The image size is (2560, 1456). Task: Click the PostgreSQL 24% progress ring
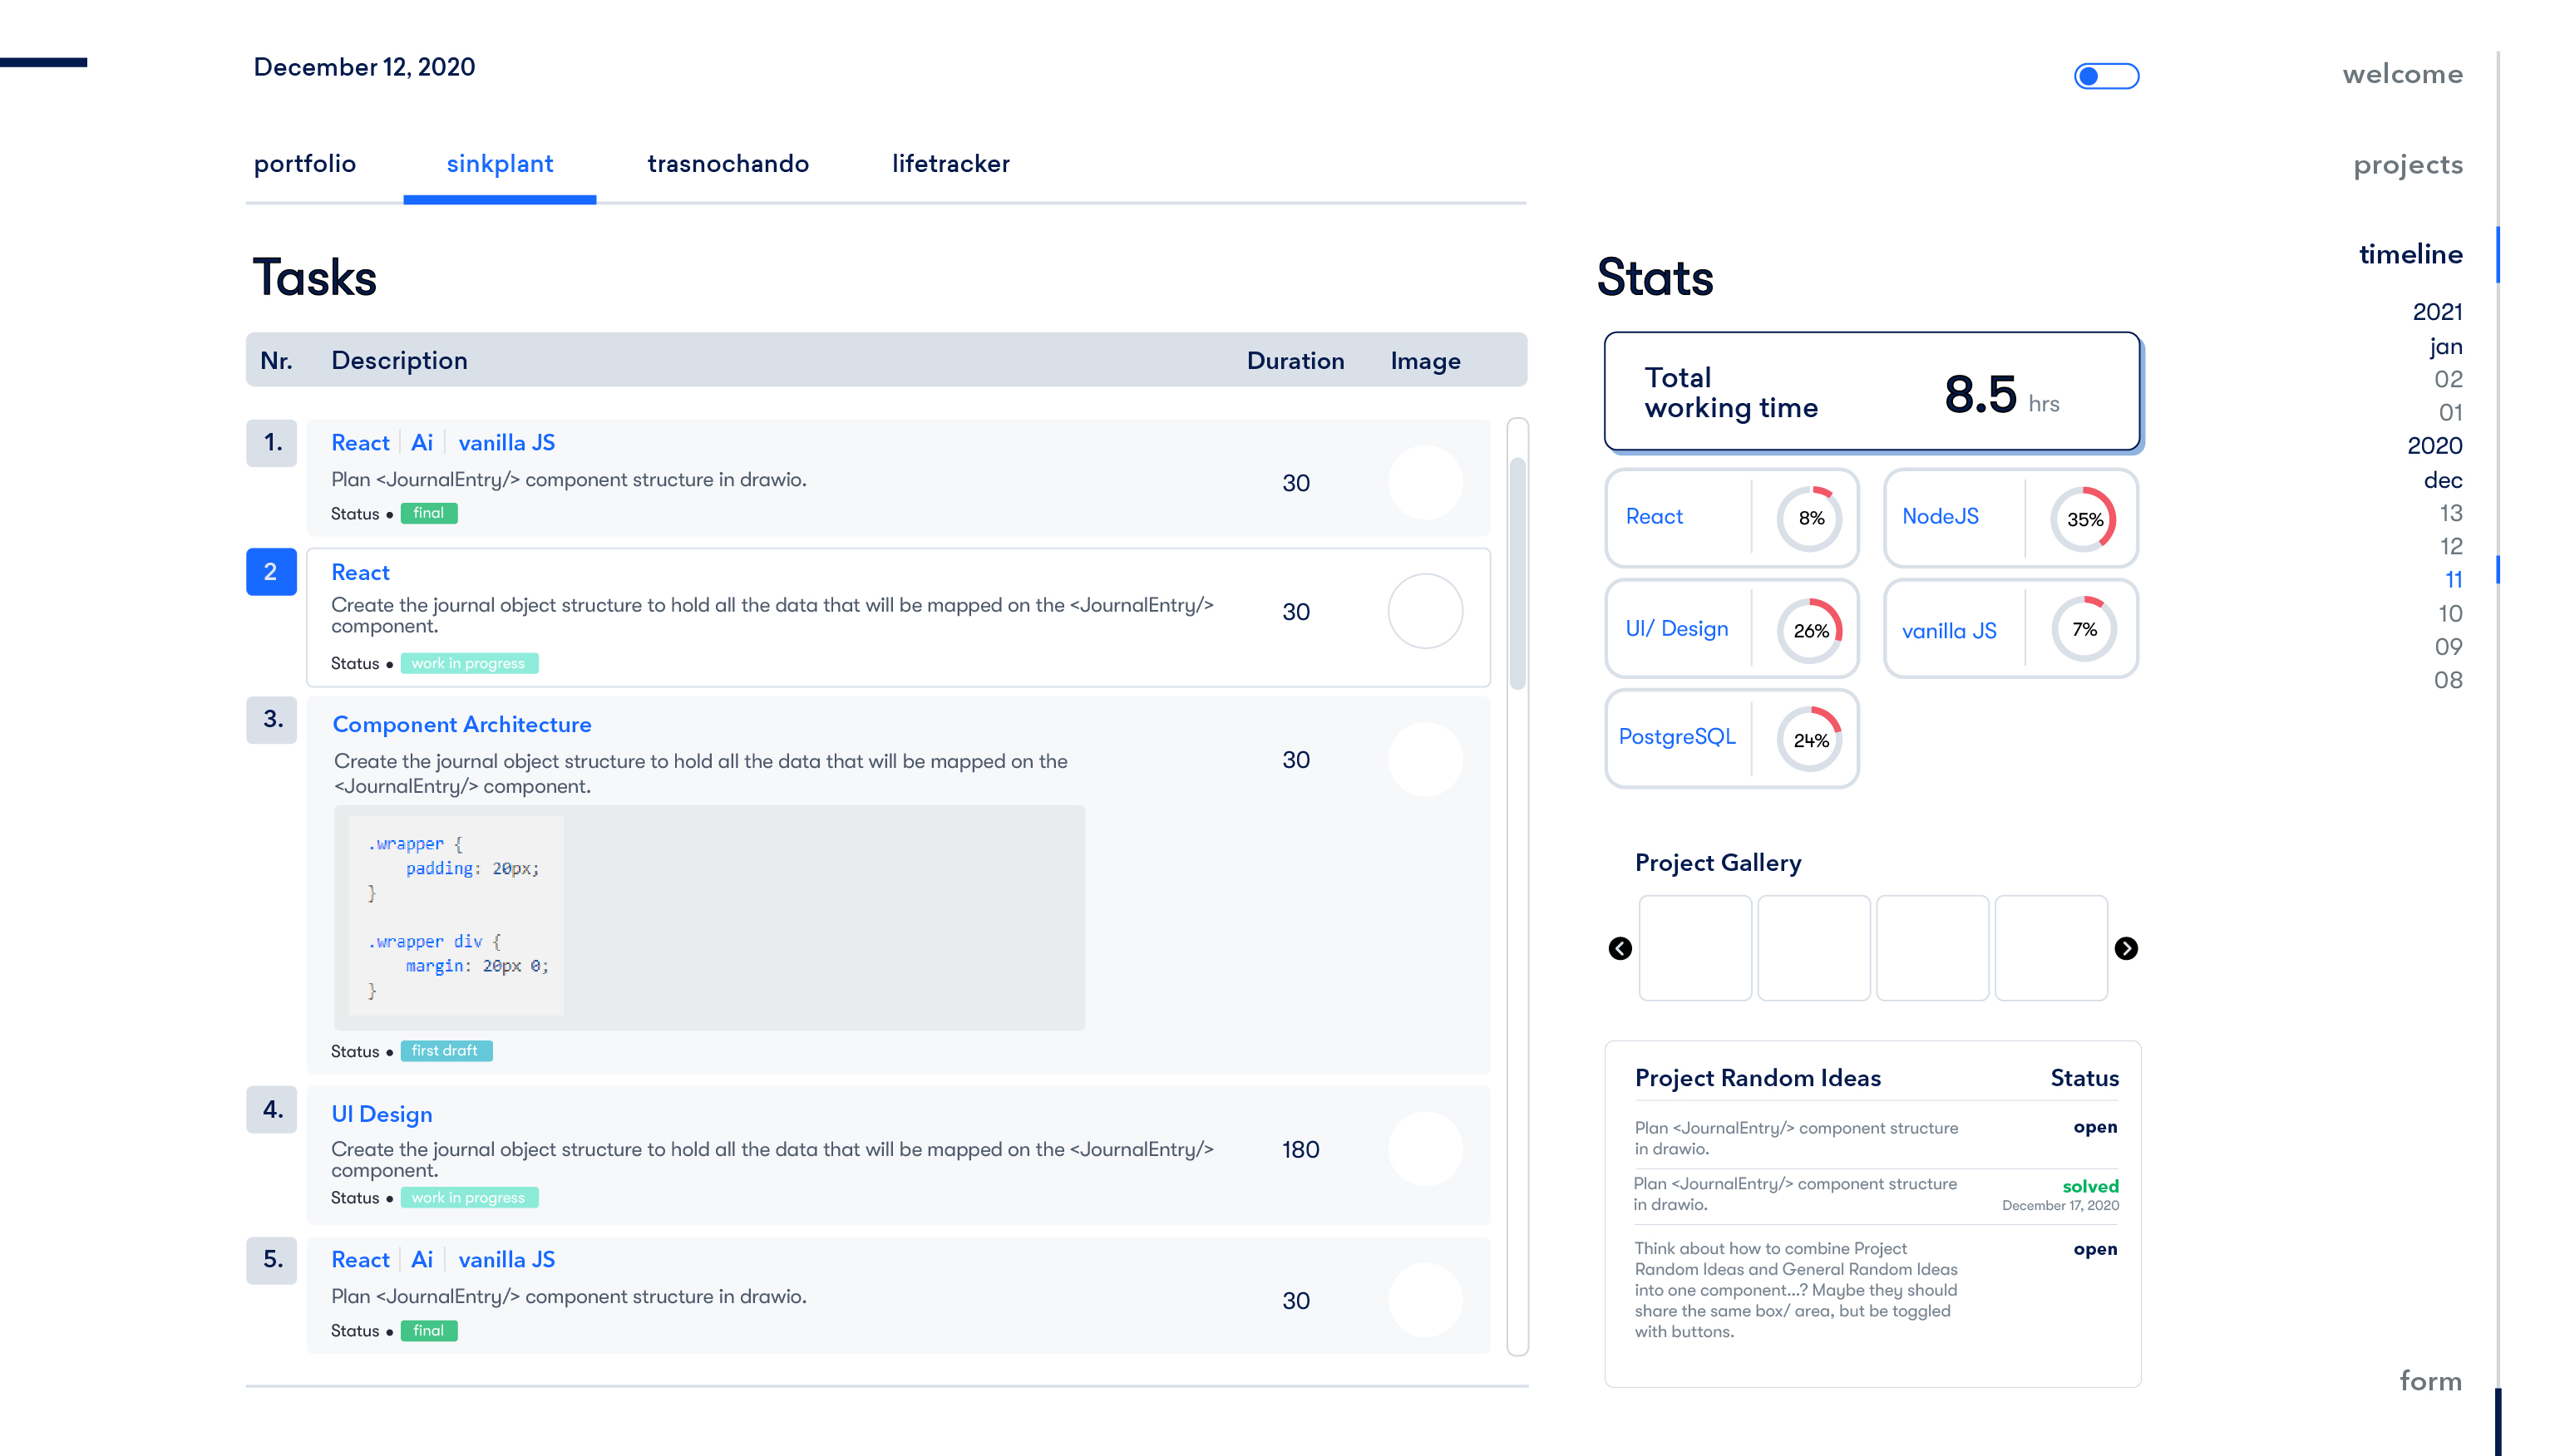pyautogui.click(x=1813, y=740)
